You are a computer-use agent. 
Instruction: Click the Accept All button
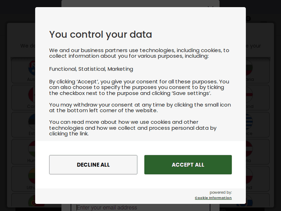point(188,165)
